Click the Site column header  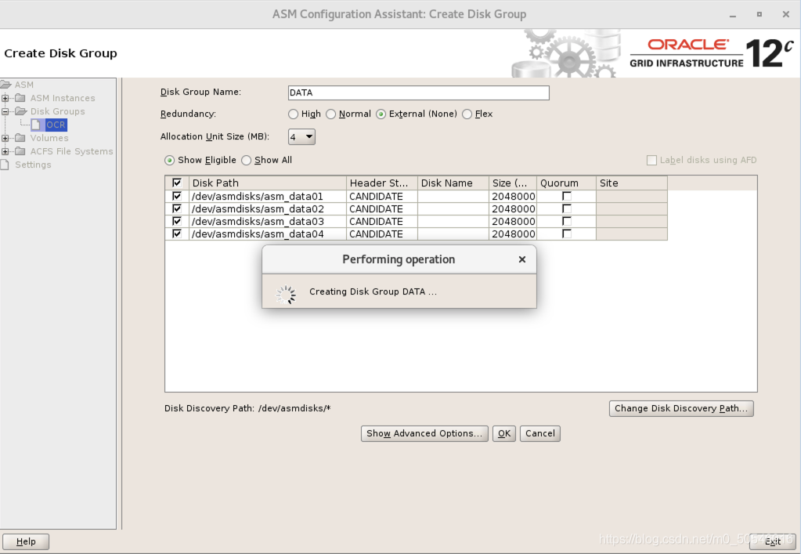click(632, 183)
